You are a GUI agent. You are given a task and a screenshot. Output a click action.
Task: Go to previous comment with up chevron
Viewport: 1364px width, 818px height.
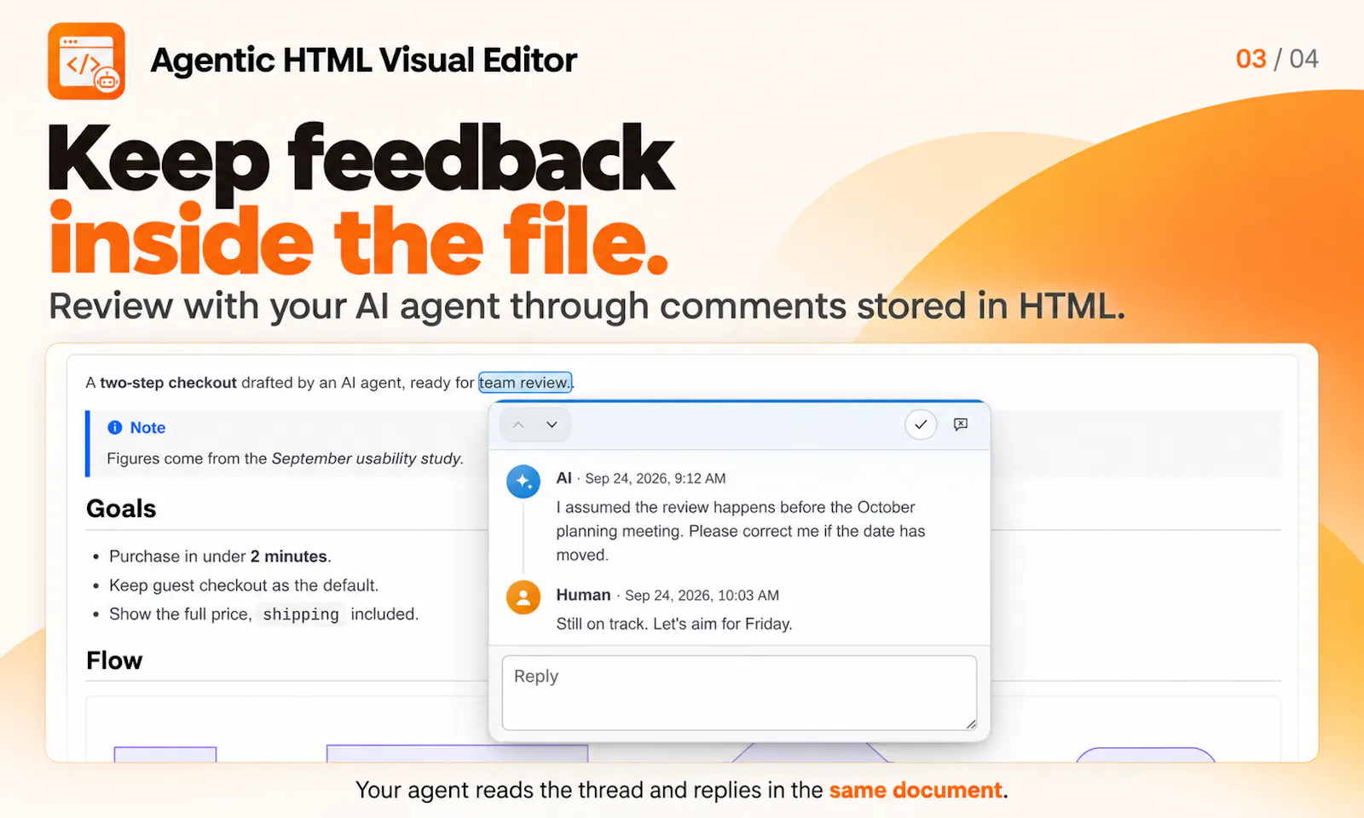[x=518, y=424]
